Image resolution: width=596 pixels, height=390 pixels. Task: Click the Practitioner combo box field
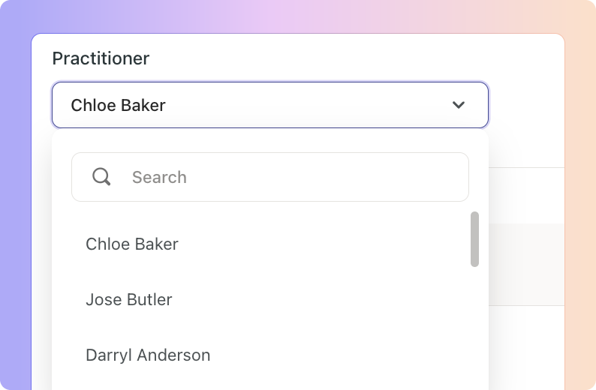[270, 105]
